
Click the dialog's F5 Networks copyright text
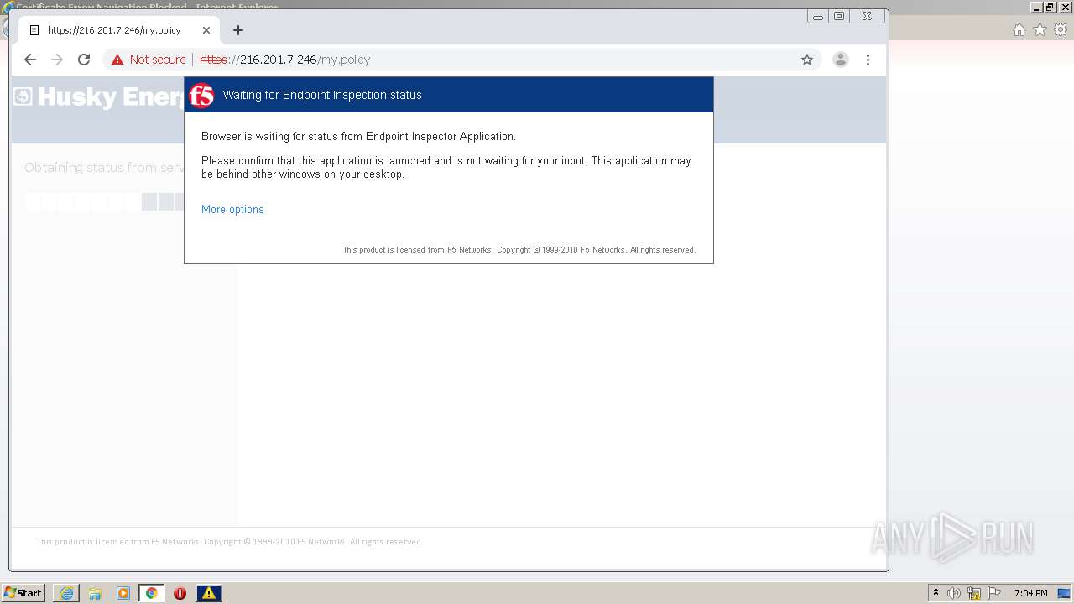pyautogui.click(x=519, y=250)
